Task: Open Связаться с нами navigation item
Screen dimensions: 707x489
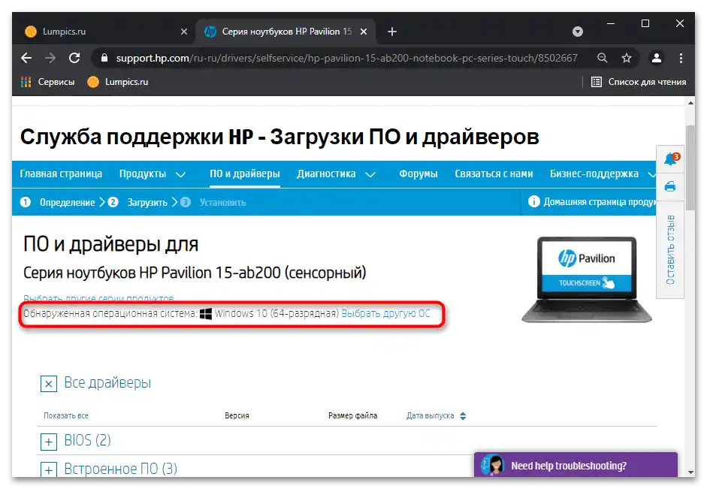Action: [494, 174]
